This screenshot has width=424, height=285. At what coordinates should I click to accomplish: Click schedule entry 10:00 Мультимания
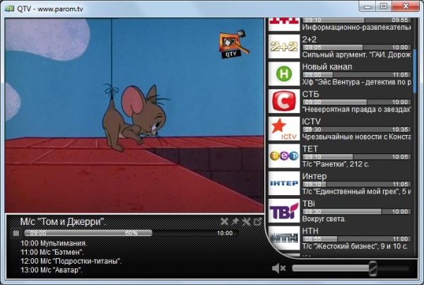click(x=54, y=243)
